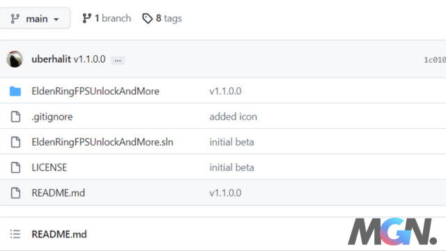This screenshot has width=446, height=251.
Task: Open the 'initial beta' commit on the .sln row
Action: coord(232,142)
